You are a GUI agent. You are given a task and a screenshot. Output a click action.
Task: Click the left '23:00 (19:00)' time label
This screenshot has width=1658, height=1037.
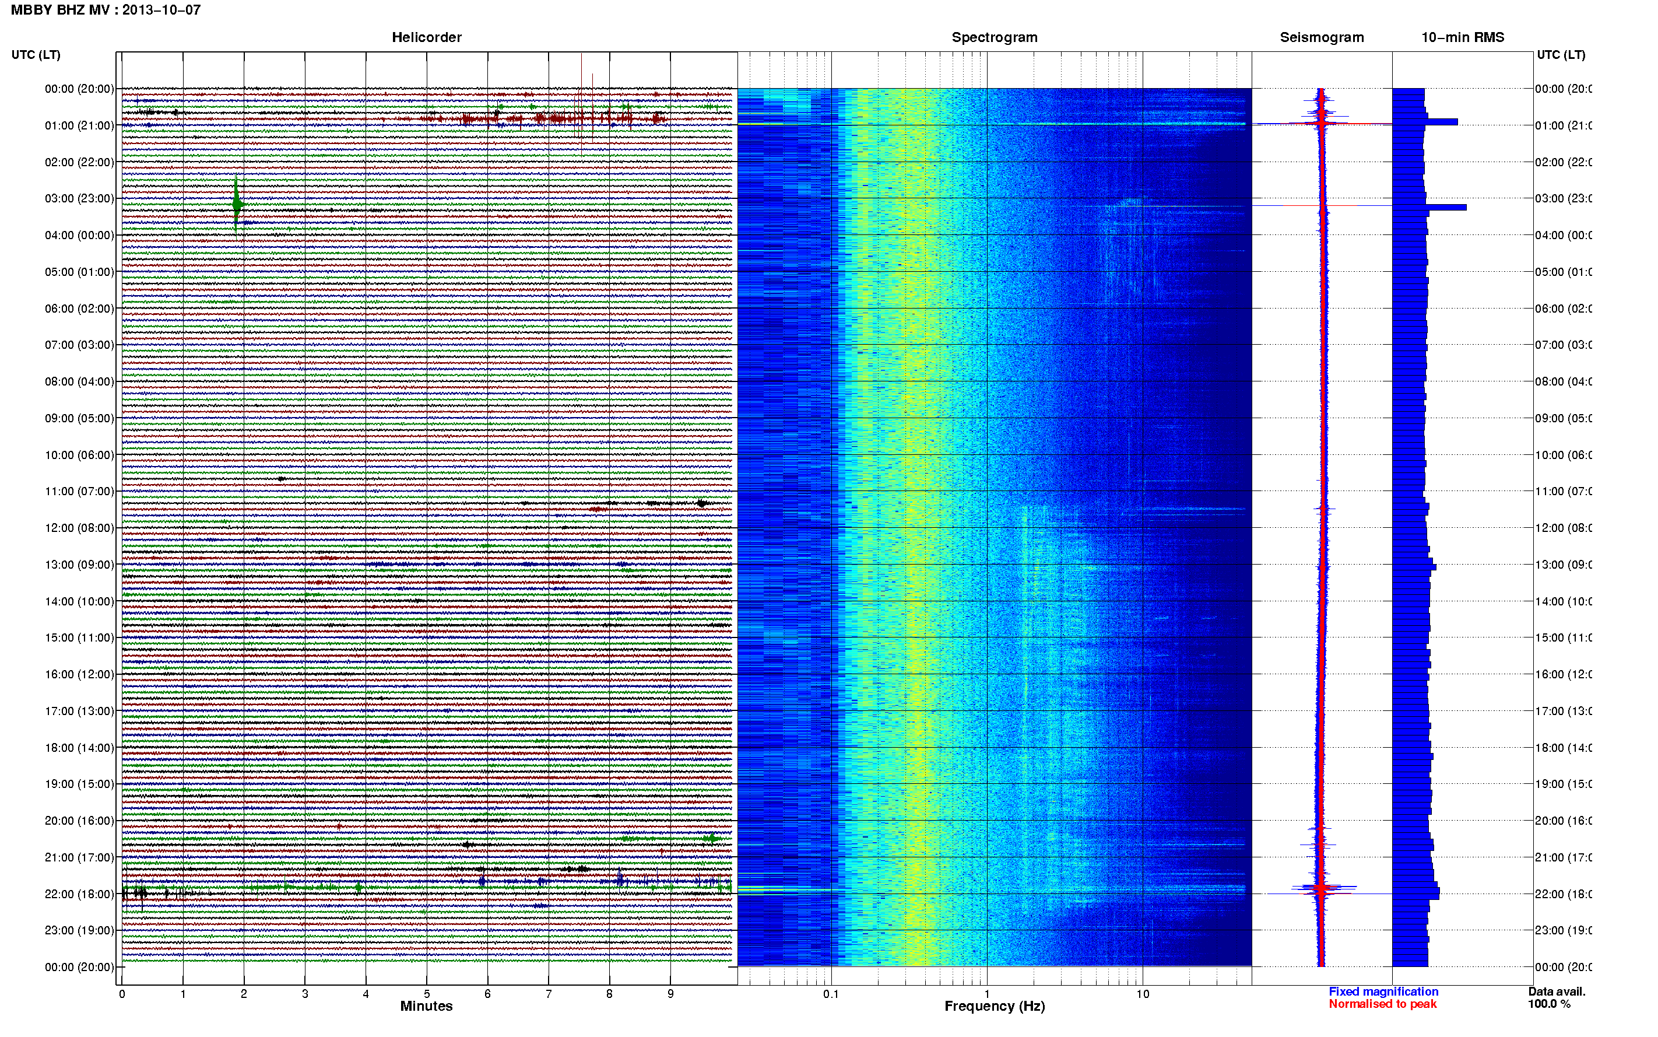(79, 930)
